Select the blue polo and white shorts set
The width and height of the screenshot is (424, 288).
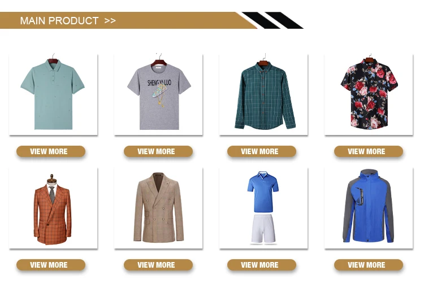(263, 208)
